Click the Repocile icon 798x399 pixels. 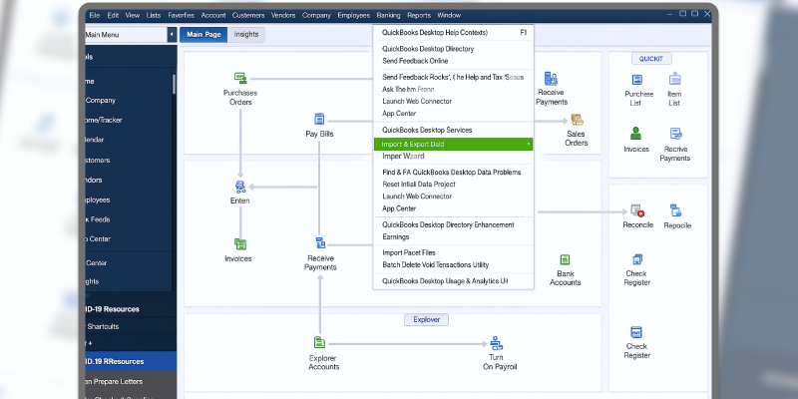[x=676, y=210]
